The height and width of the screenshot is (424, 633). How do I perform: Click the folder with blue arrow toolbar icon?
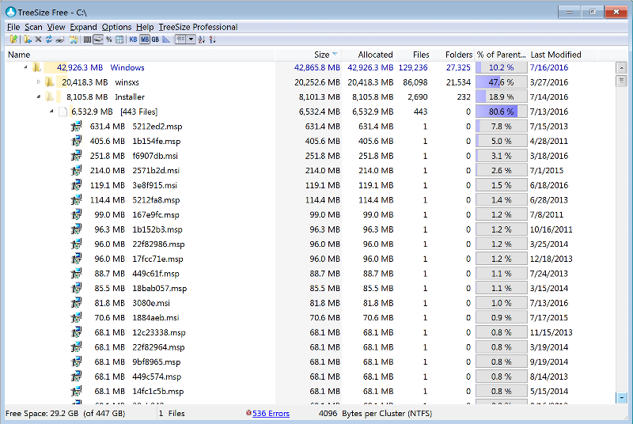tap(27, 39)
